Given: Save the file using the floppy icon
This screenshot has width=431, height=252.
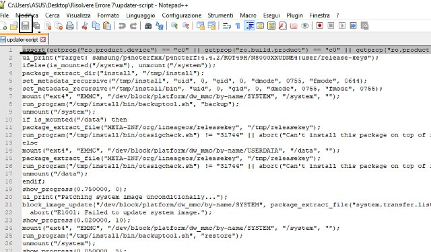Looking at the screenshot, I should [x=26, y=26].
